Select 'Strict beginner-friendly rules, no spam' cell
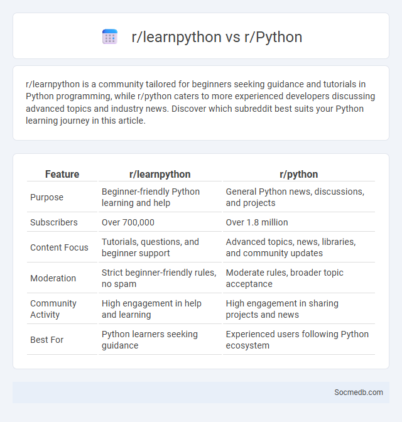The height and width of the screenshot is (422, 402). click(x=160, y=278)
